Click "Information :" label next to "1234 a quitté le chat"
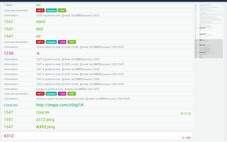The image size is (227, 142). [x=11, y=15]
